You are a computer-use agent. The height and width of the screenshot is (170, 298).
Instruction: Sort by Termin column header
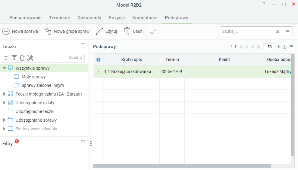point(172,59)
